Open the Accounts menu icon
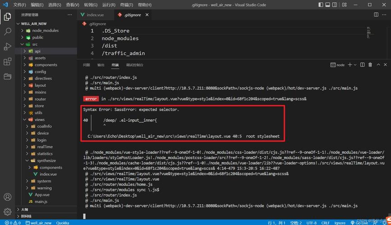Screen dimensions: 391x225 8,197
